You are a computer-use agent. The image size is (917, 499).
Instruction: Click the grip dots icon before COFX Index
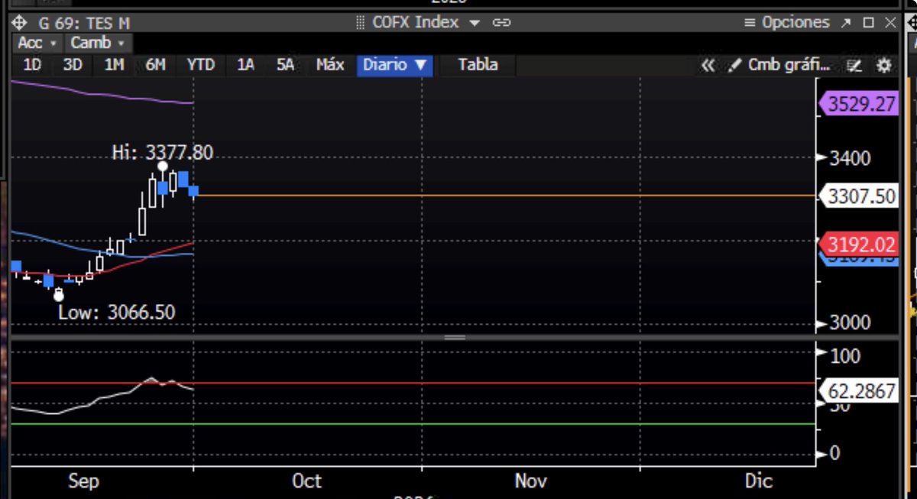click(x=361, y=23)
